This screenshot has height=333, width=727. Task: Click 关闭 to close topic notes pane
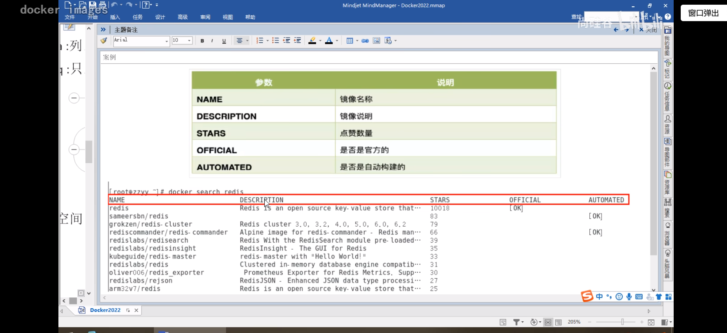click(x=648, y=30)
